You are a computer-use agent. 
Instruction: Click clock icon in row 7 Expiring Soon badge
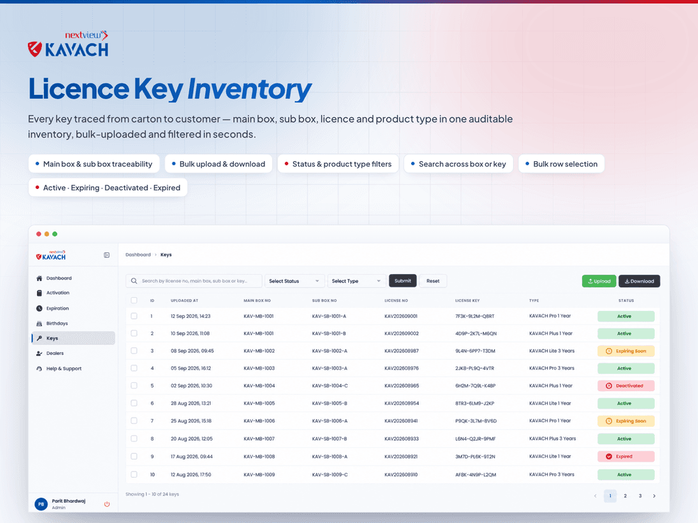click(x=609, y=421)
